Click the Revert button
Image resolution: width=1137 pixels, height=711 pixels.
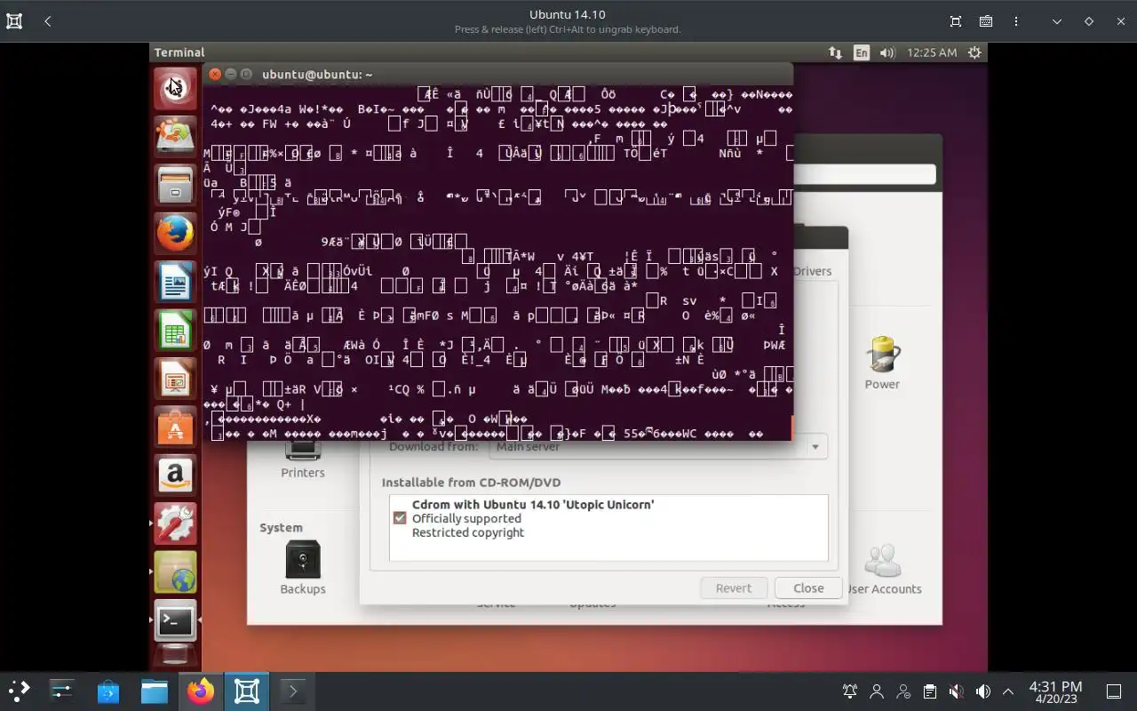734,588
